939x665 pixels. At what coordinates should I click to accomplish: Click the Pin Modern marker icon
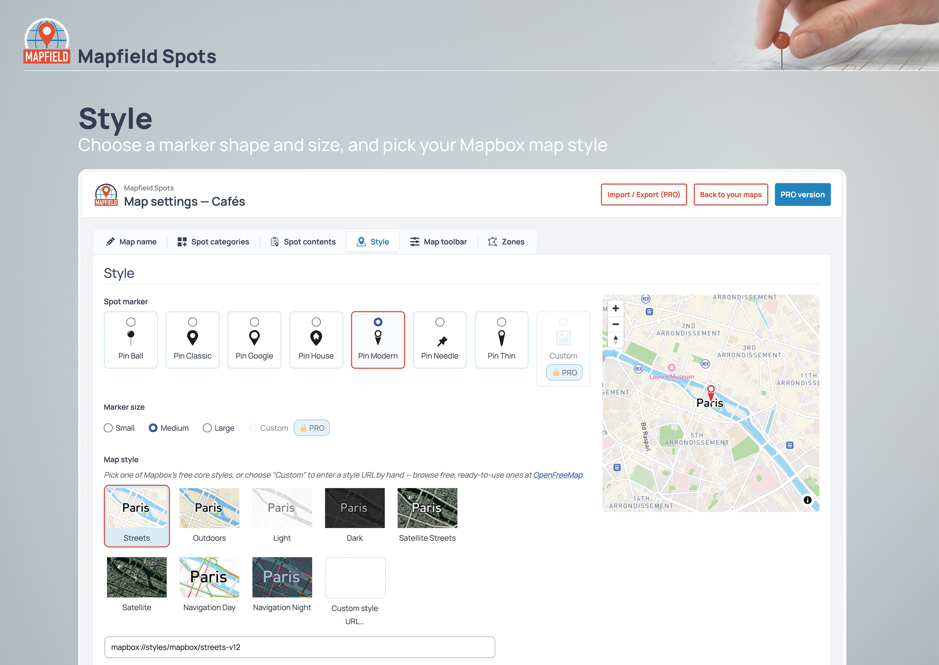378,338
